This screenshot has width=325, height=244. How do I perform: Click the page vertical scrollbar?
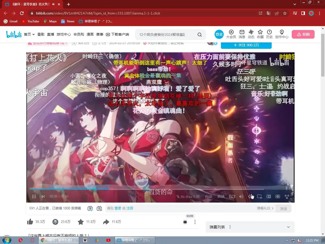323,55
